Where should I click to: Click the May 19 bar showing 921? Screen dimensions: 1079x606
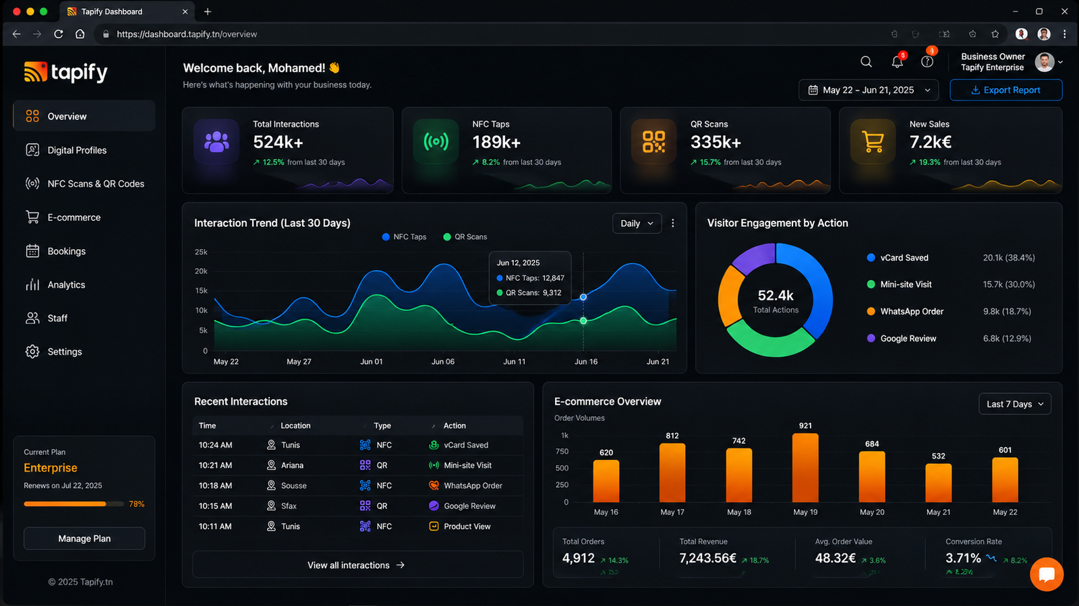pos(805,467)
